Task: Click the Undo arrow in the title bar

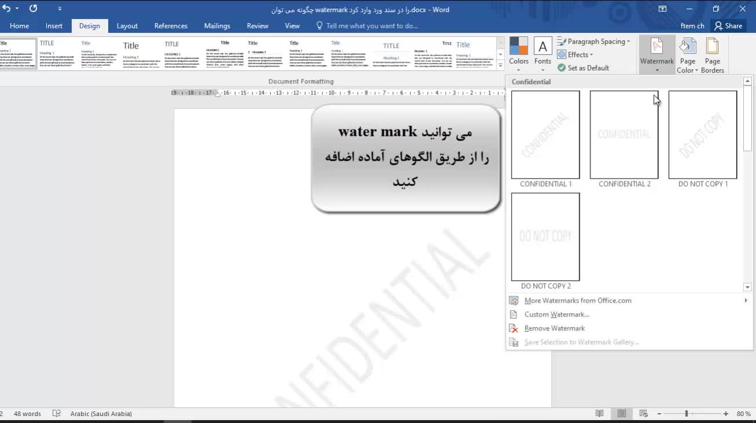Action: click(6, 9)
